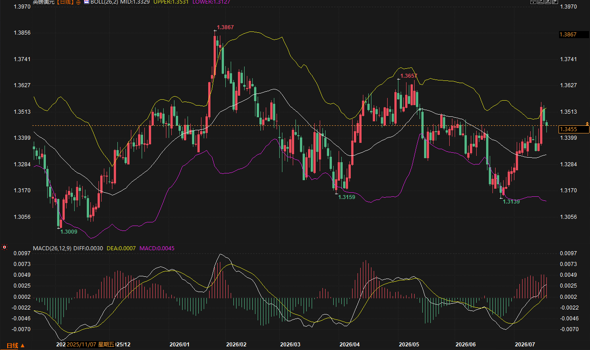Click the grid layout icon at top right
Viewport: 590px width, 350px height.
(x=533, y=2)
